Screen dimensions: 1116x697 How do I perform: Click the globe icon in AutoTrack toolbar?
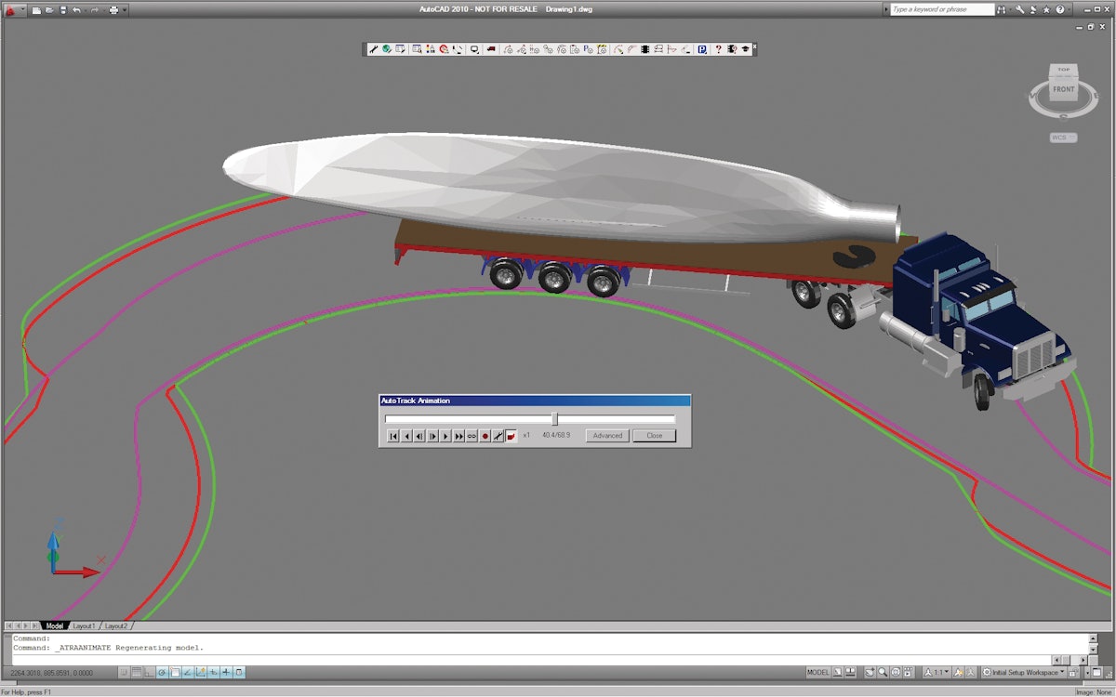click(x=386, y=49)
